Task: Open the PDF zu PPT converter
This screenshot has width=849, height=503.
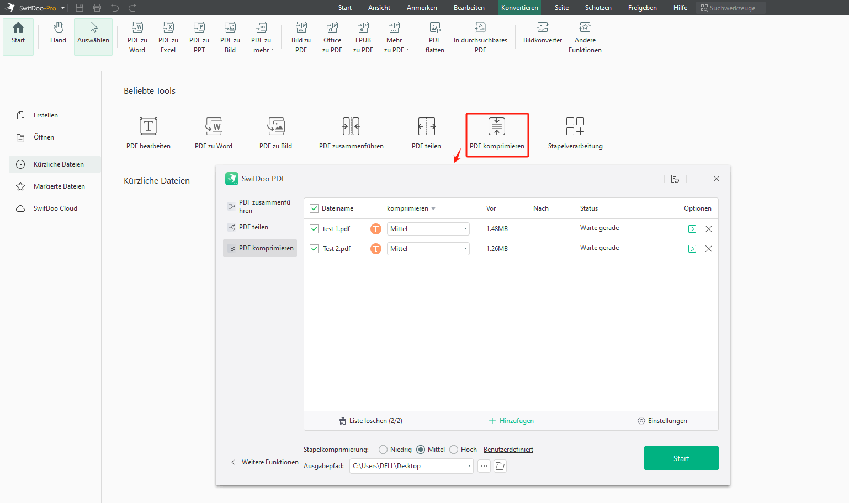Action: (x=199, y=38)
